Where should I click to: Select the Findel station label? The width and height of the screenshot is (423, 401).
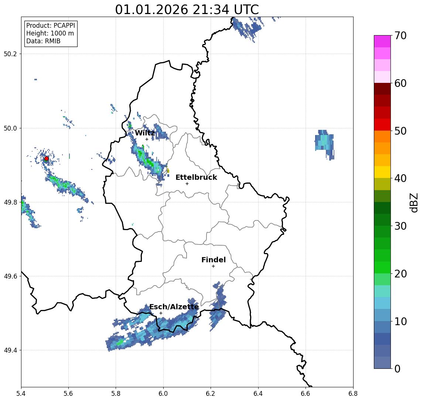[x=214, y=260]
